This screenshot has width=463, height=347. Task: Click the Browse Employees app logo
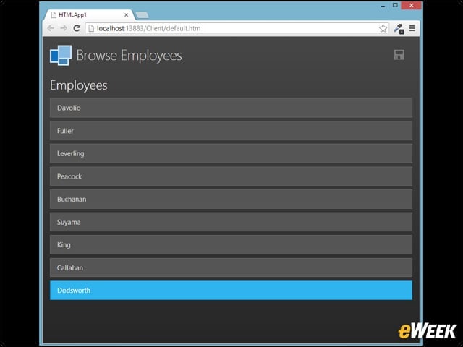(61, 55)
